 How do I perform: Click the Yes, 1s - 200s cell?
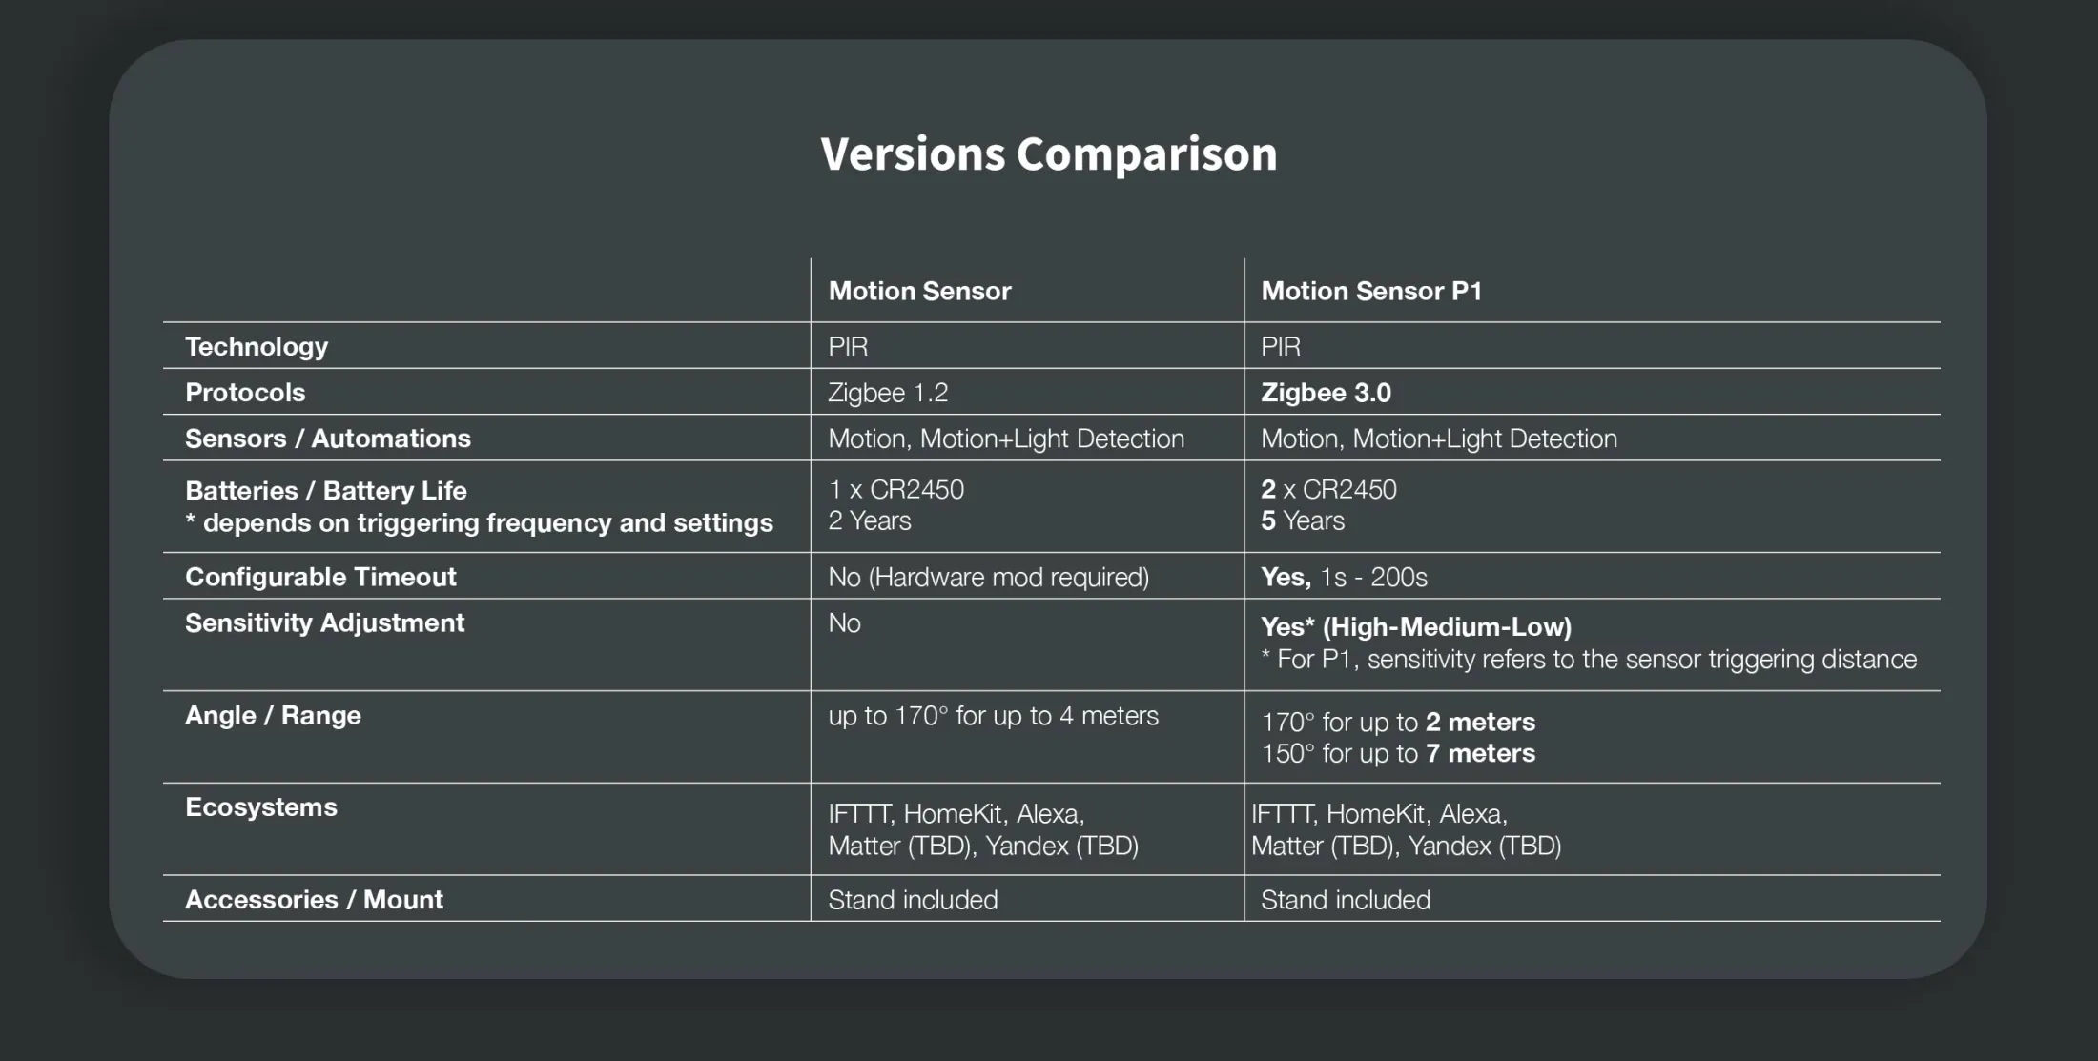click(1344, 577)
